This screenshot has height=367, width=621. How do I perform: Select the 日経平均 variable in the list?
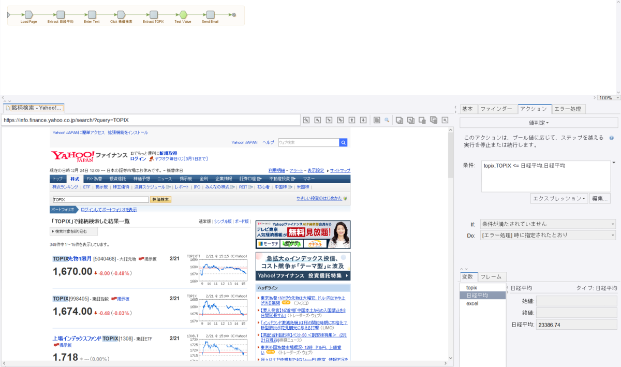[x=482, y=295]
